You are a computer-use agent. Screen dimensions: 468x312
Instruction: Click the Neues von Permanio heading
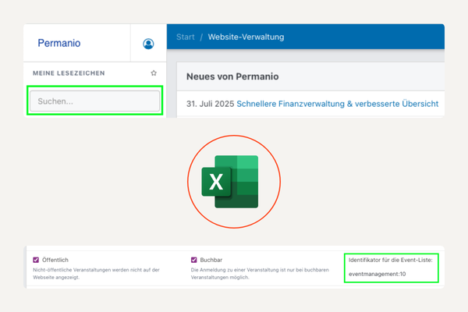(232, 76)
